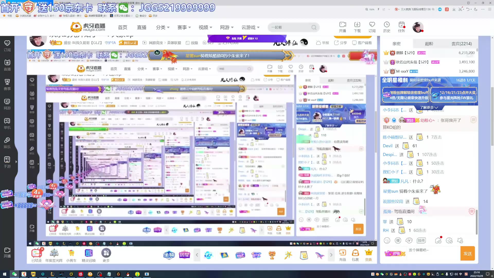Switch to the 贵宾(2214) tab
The width and height of the screenshot is (494, 278).
pos(462,44)
